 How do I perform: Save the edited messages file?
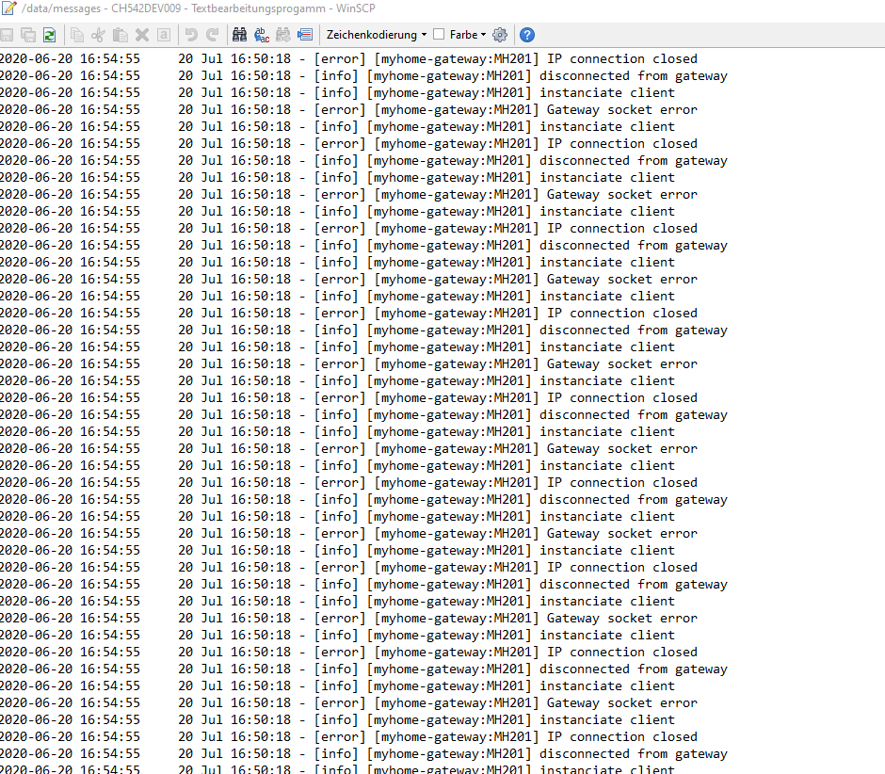8,34
